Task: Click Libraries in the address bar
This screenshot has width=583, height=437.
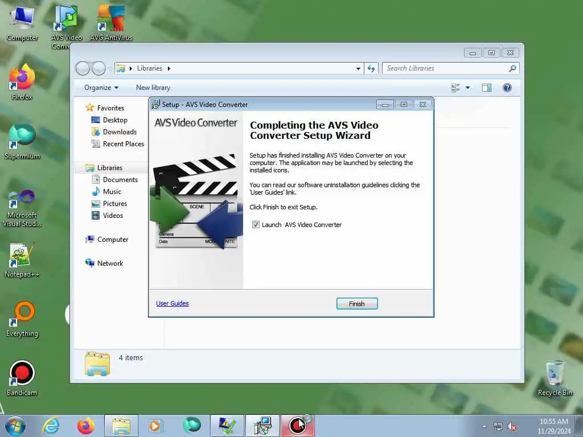Action: pyautogui.click(x=150, y=68)
